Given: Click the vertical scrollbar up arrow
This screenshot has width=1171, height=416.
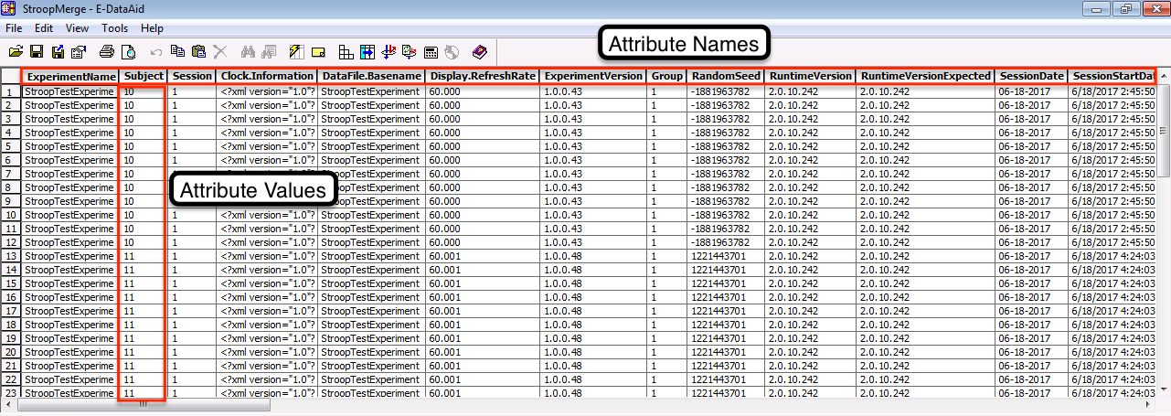Looking at the screenshot, I should pyautogui.click(x=1164, y=76).
